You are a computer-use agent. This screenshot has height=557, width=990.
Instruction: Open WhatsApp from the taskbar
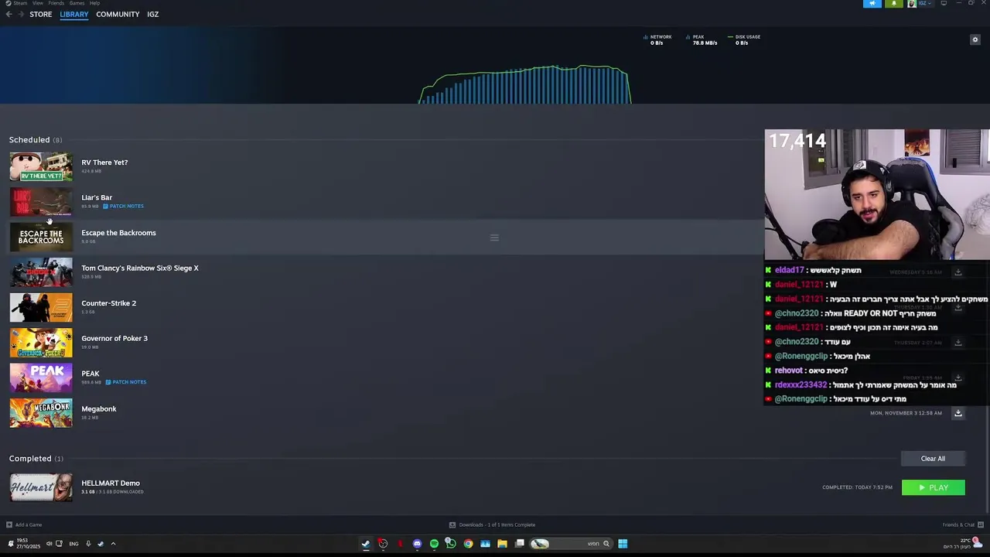click(451, 544)
